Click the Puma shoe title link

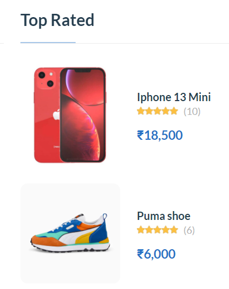(x=164, y=216)
